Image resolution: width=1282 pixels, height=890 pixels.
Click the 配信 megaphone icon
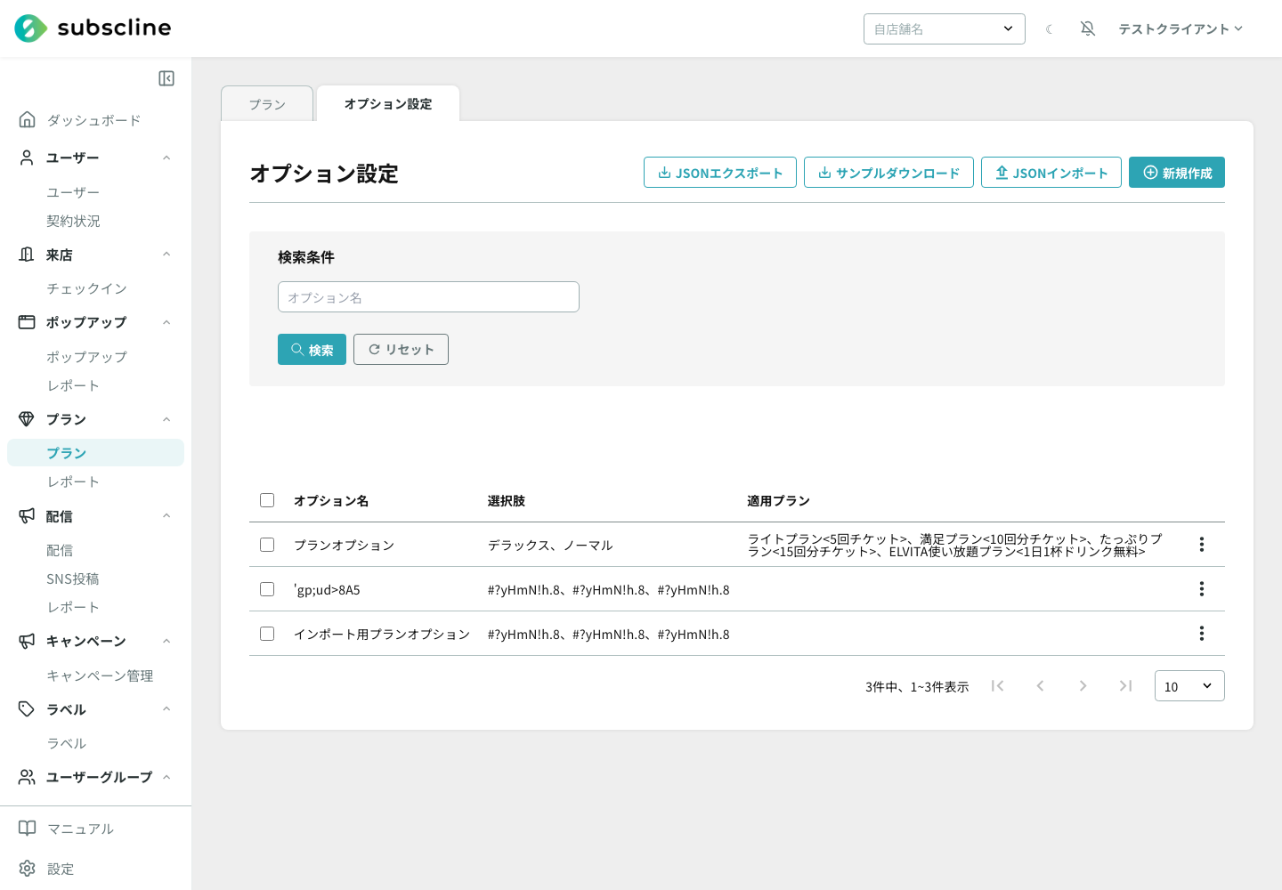(28, 516)
